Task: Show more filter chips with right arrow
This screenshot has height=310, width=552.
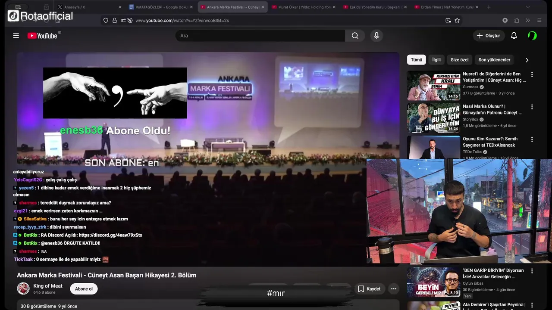Action: (x=527, y=60)
